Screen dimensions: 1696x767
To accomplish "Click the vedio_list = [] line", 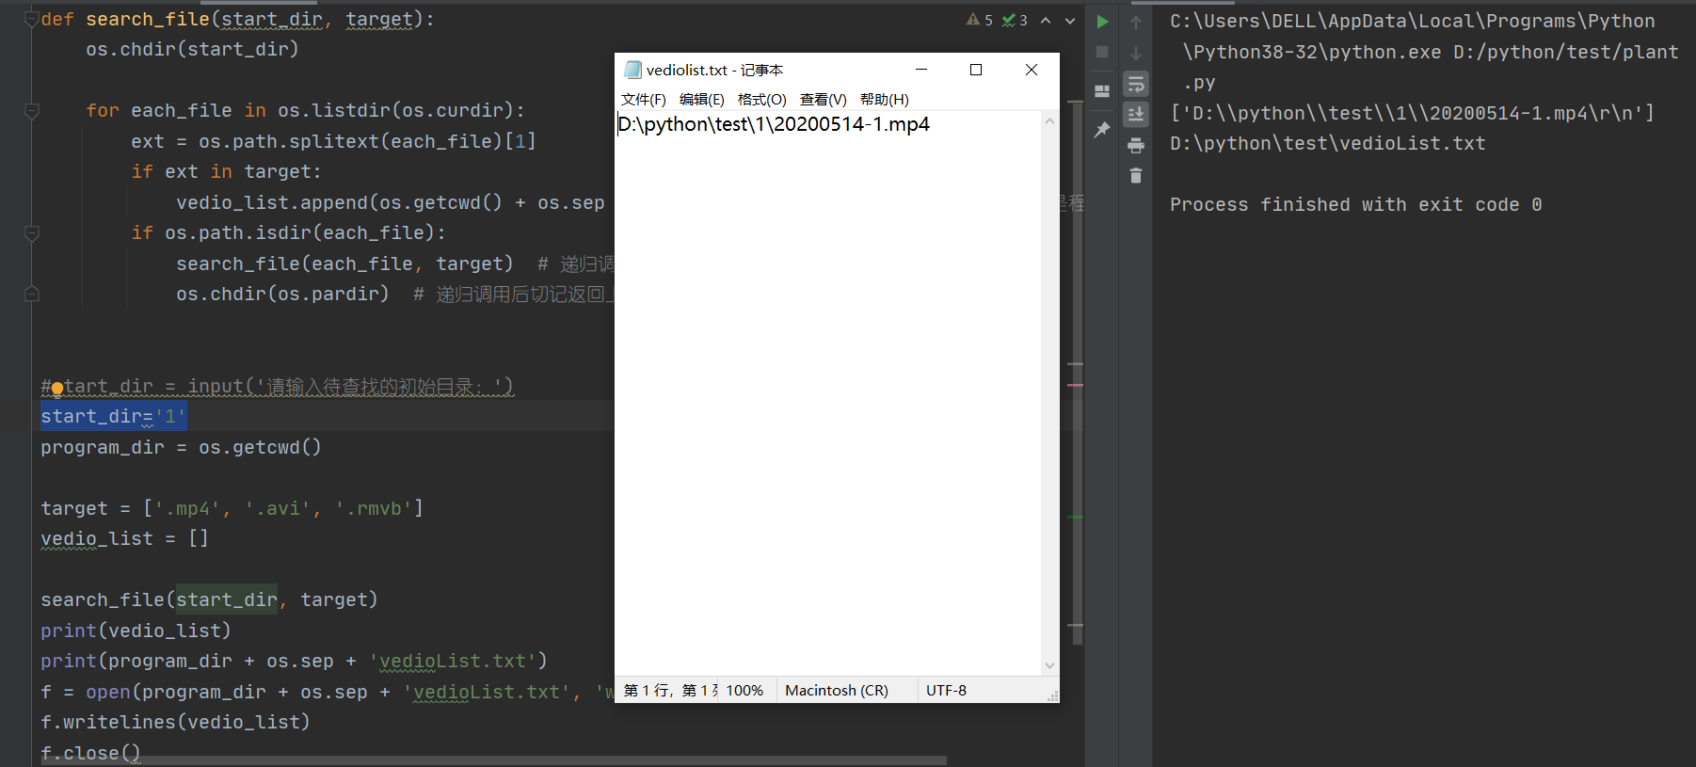I will 124,538.
